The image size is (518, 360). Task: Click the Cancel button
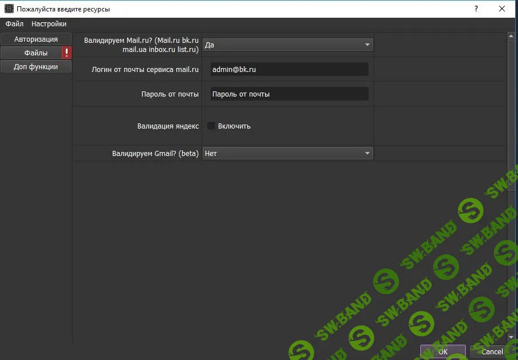pos(492,352)
